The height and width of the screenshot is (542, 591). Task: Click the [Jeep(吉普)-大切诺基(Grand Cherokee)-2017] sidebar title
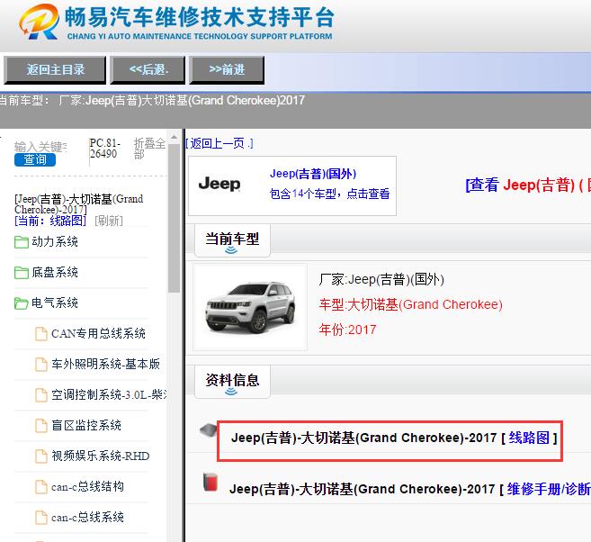[79, 204]
